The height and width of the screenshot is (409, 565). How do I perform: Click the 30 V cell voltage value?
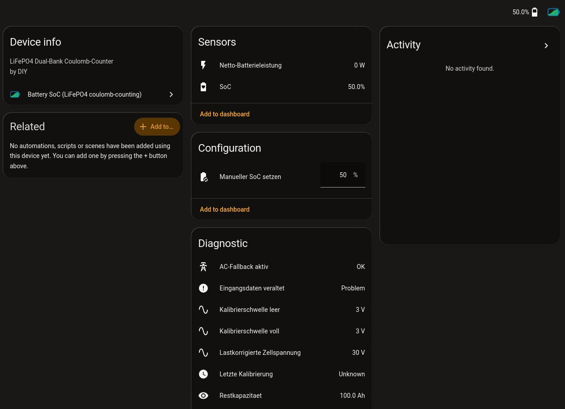click(358, 353)
